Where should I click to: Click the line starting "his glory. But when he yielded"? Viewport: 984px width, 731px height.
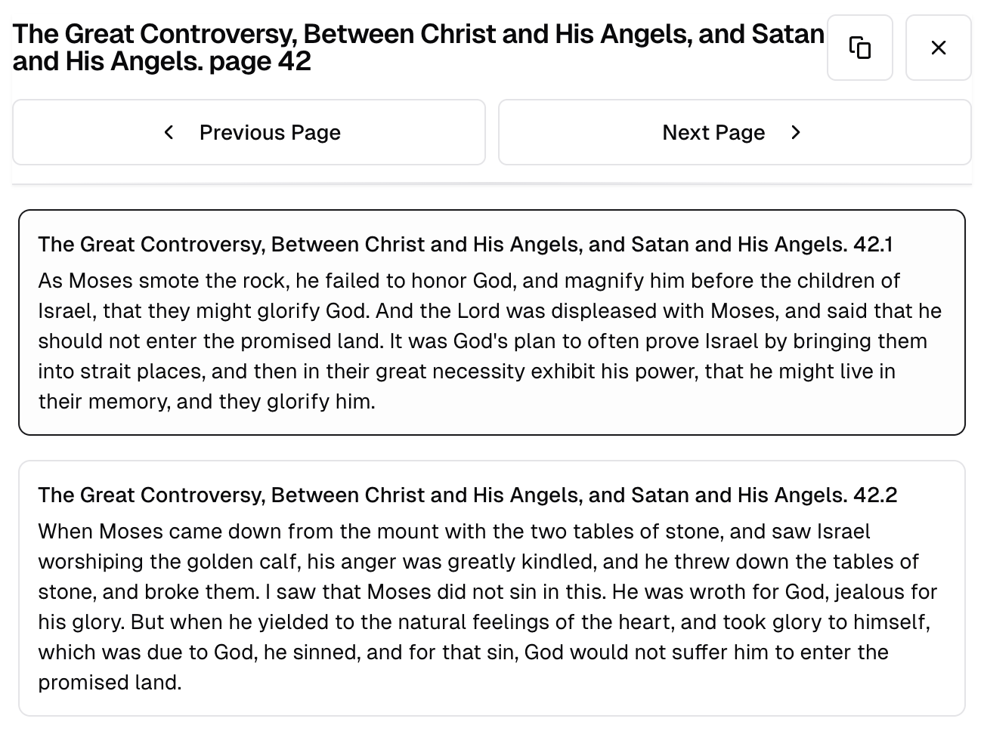click(x=484, y=622)
